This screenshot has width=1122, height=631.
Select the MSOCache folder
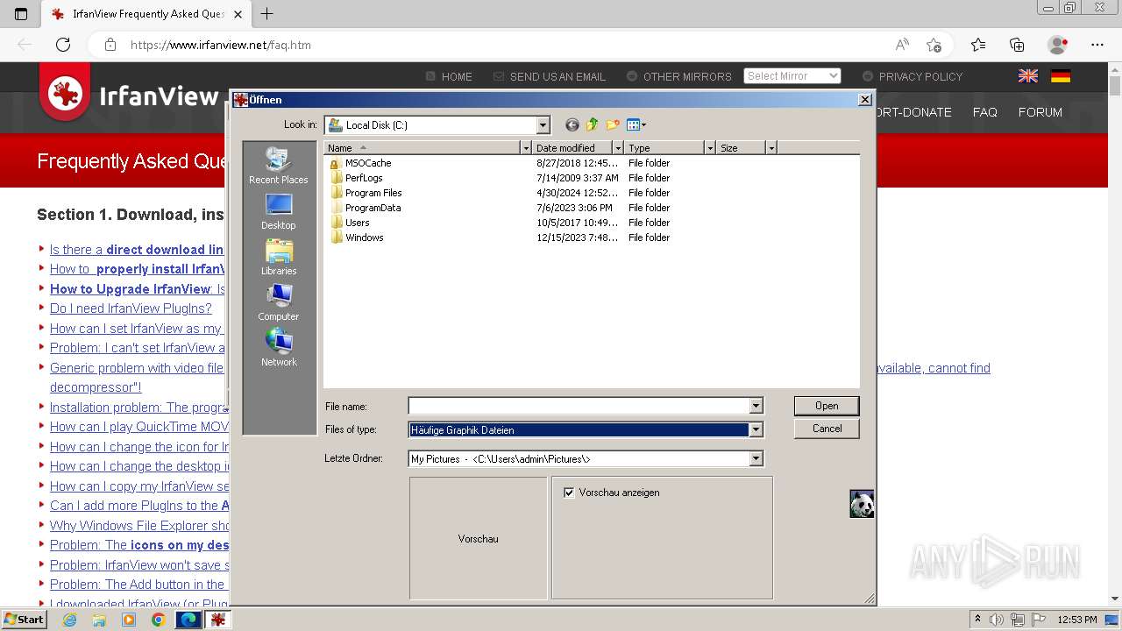(368, 163)
